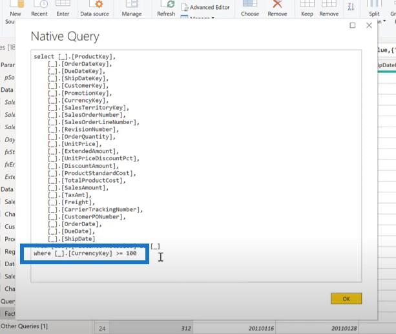Click the where CurrencyKey >= 100 line
The width and height of the screenshot is (396, 334).
85,253
